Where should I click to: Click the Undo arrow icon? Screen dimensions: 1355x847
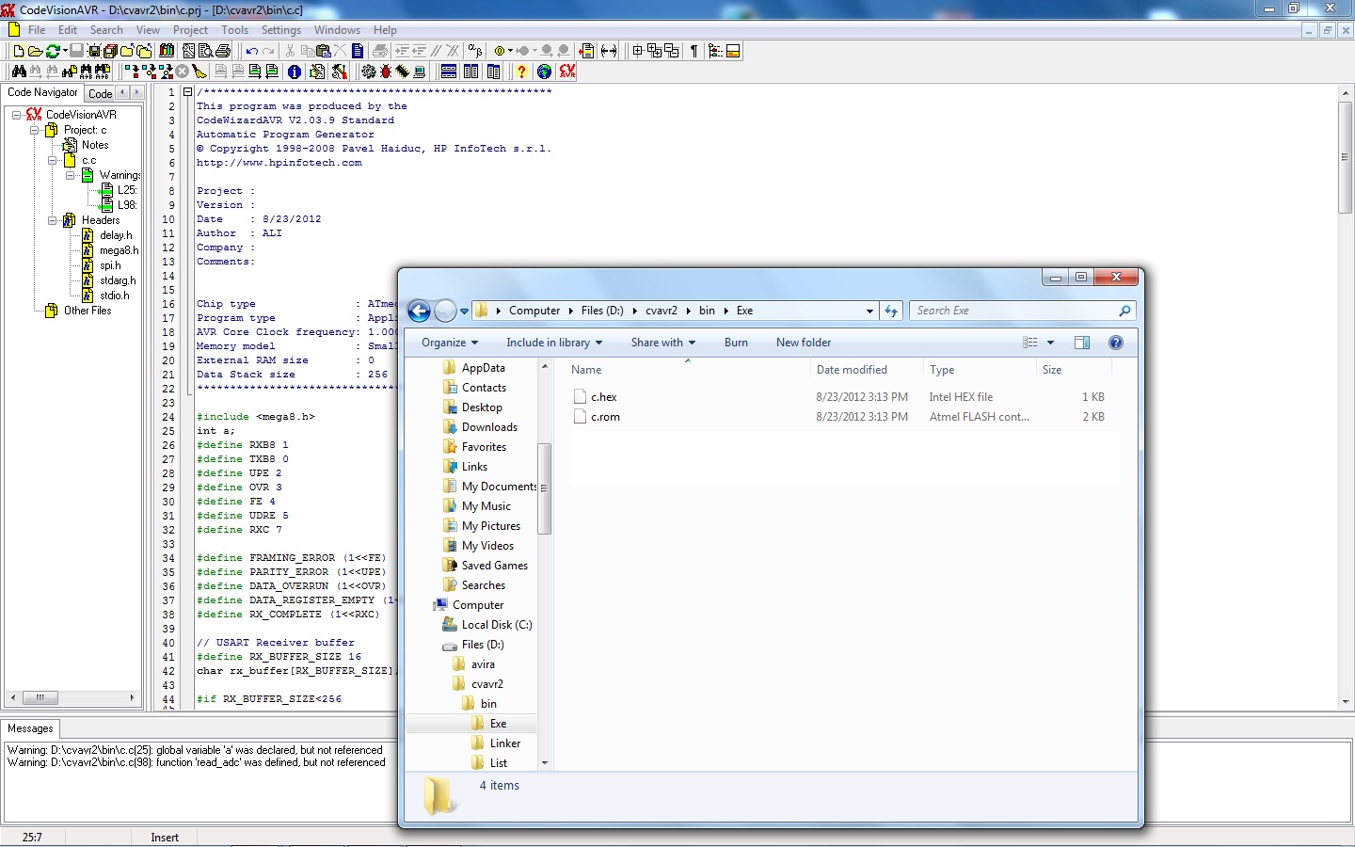pos(251,51)
